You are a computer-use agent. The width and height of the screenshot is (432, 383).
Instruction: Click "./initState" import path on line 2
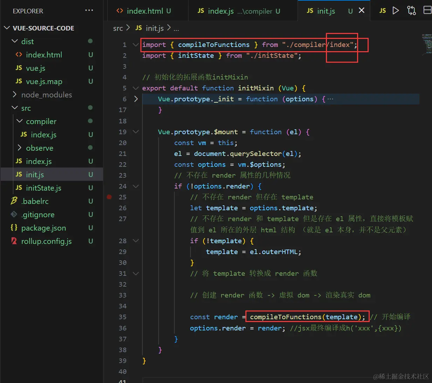pos(272,55)
